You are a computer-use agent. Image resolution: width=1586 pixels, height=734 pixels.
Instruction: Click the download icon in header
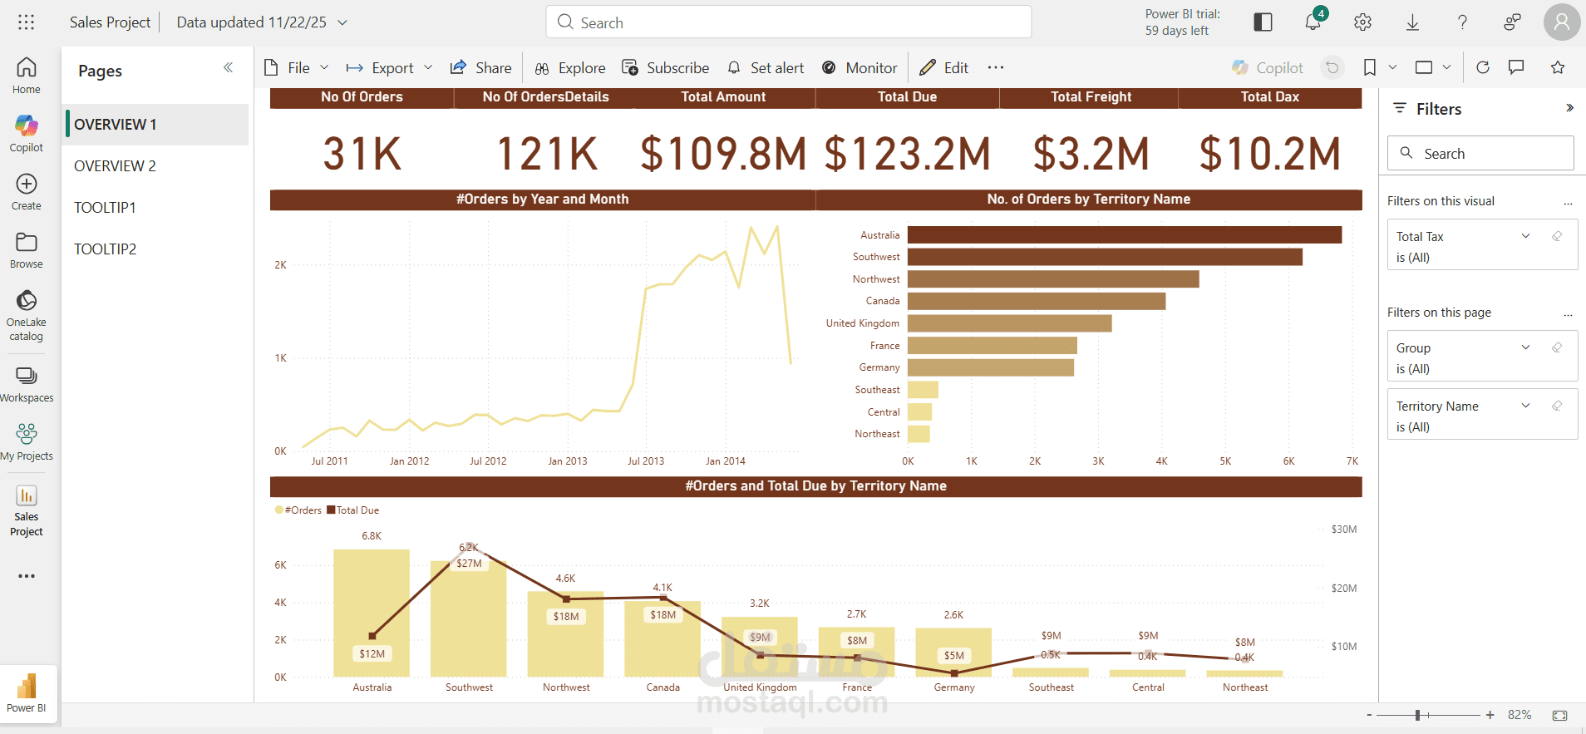coord(1412,22)
